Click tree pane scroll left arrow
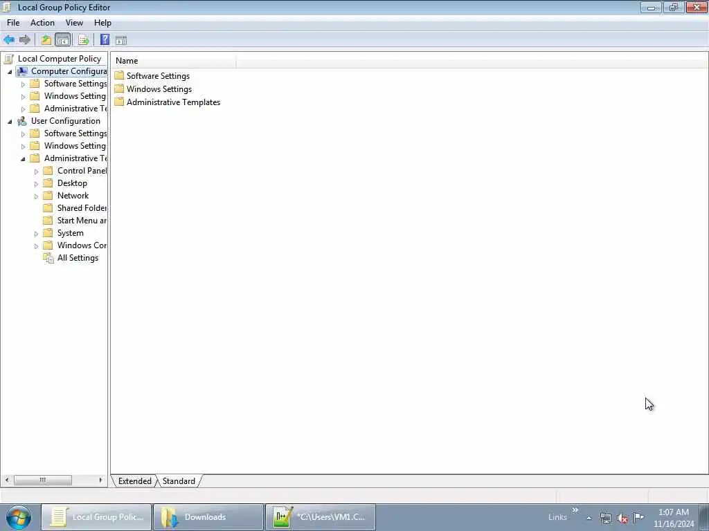The image size is (709, 531). pos(7,480)
